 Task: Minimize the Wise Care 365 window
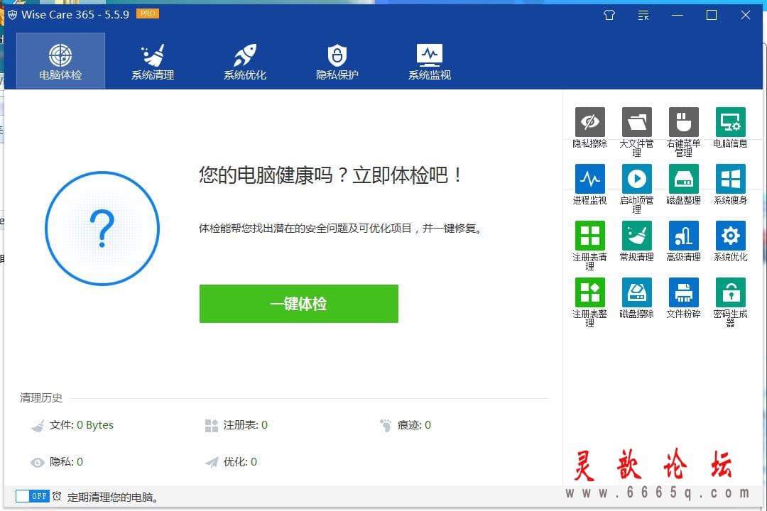point(678,15)
